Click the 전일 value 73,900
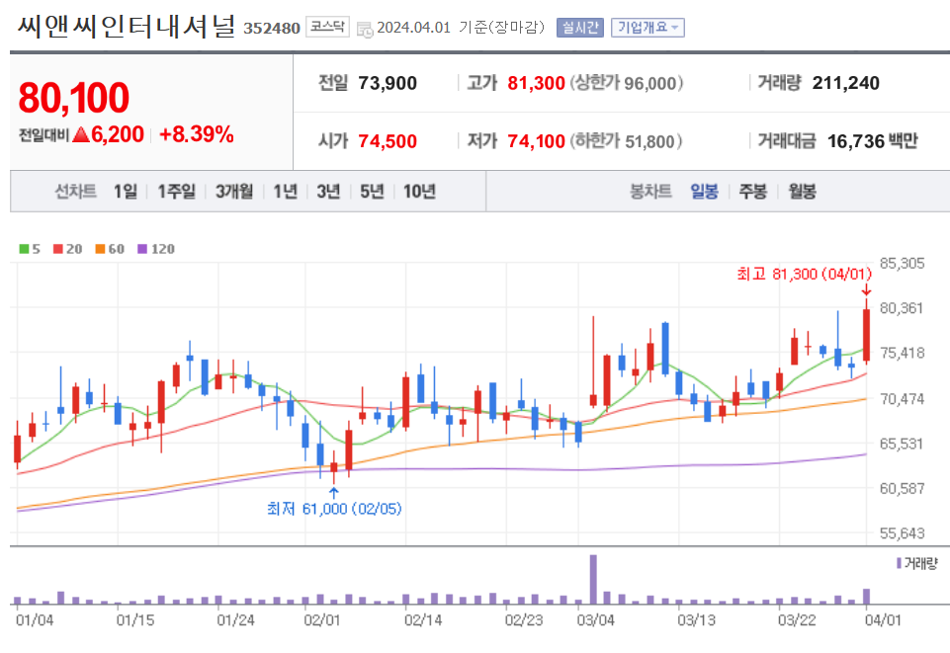950x653 pixels. point(388,83)
